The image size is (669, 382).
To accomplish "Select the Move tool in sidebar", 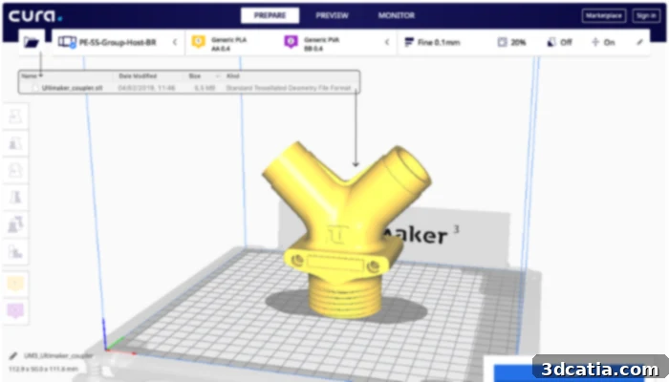I will tap(15, 116).
